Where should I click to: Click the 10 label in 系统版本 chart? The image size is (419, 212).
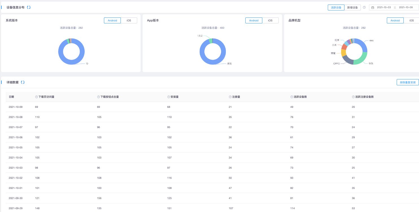click(x=87, y=64)
